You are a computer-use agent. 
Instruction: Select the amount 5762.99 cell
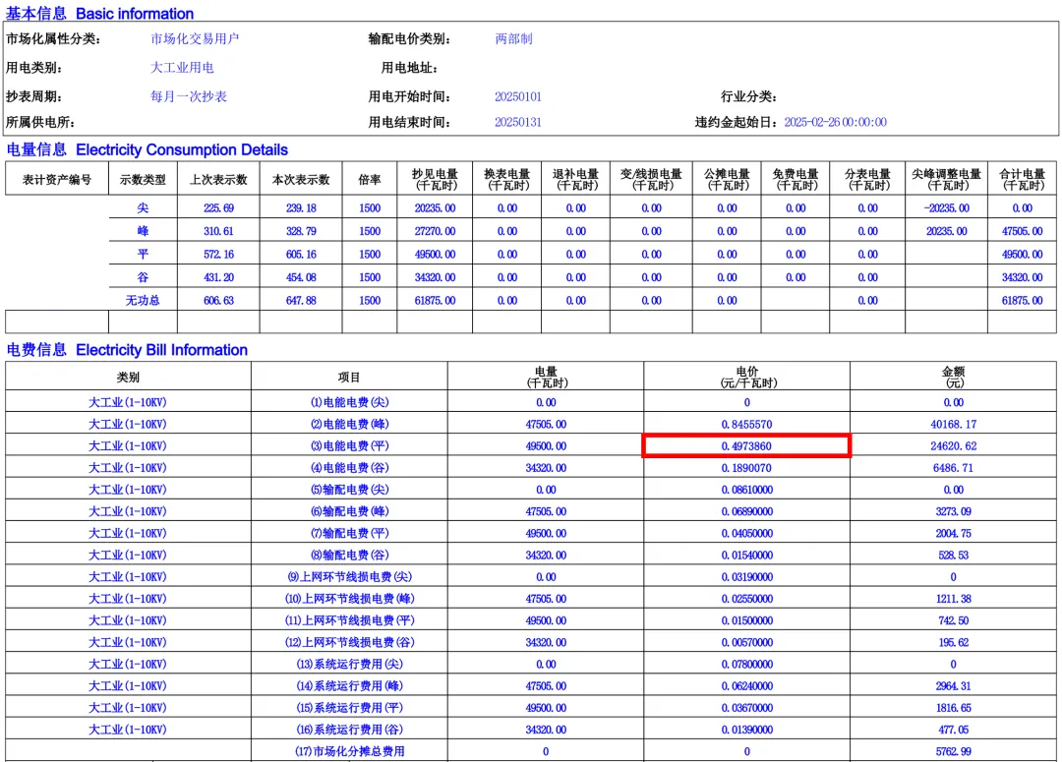(x=954, y=751)
